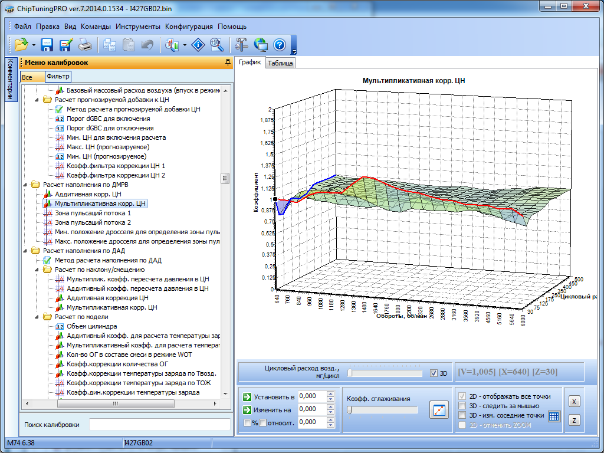Image resolution: width=604 pixels, height=453 pixels.
Task: Collapse 'Расчет наполнения по ДМРВ' folder
Action: pyautogui.click(x=25, y=185)
